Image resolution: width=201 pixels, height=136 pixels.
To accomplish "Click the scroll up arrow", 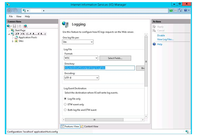I will (x=146, y=35).
